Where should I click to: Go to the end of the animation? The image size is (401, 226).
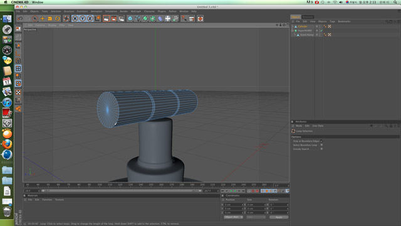pos(244,191)
